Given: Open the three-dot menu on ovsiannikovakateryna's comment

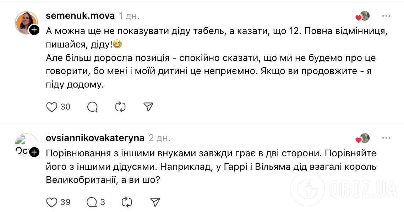Looking at the screenshot, I should pos(386,138).
